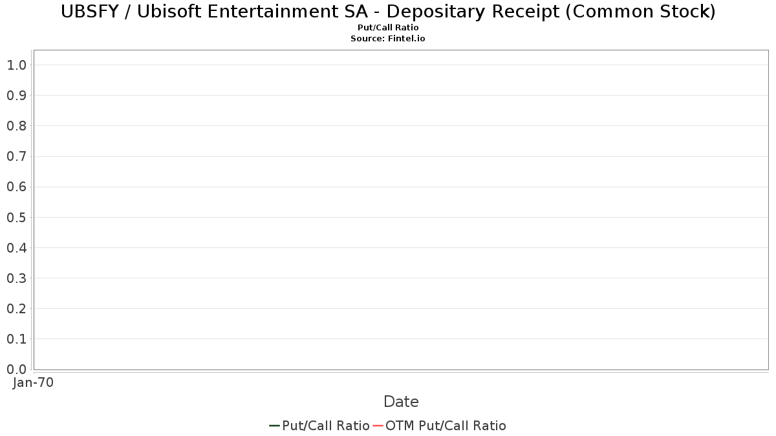
Task: Click the 0.7 y-axis tick label
Action: coord(16,156)
